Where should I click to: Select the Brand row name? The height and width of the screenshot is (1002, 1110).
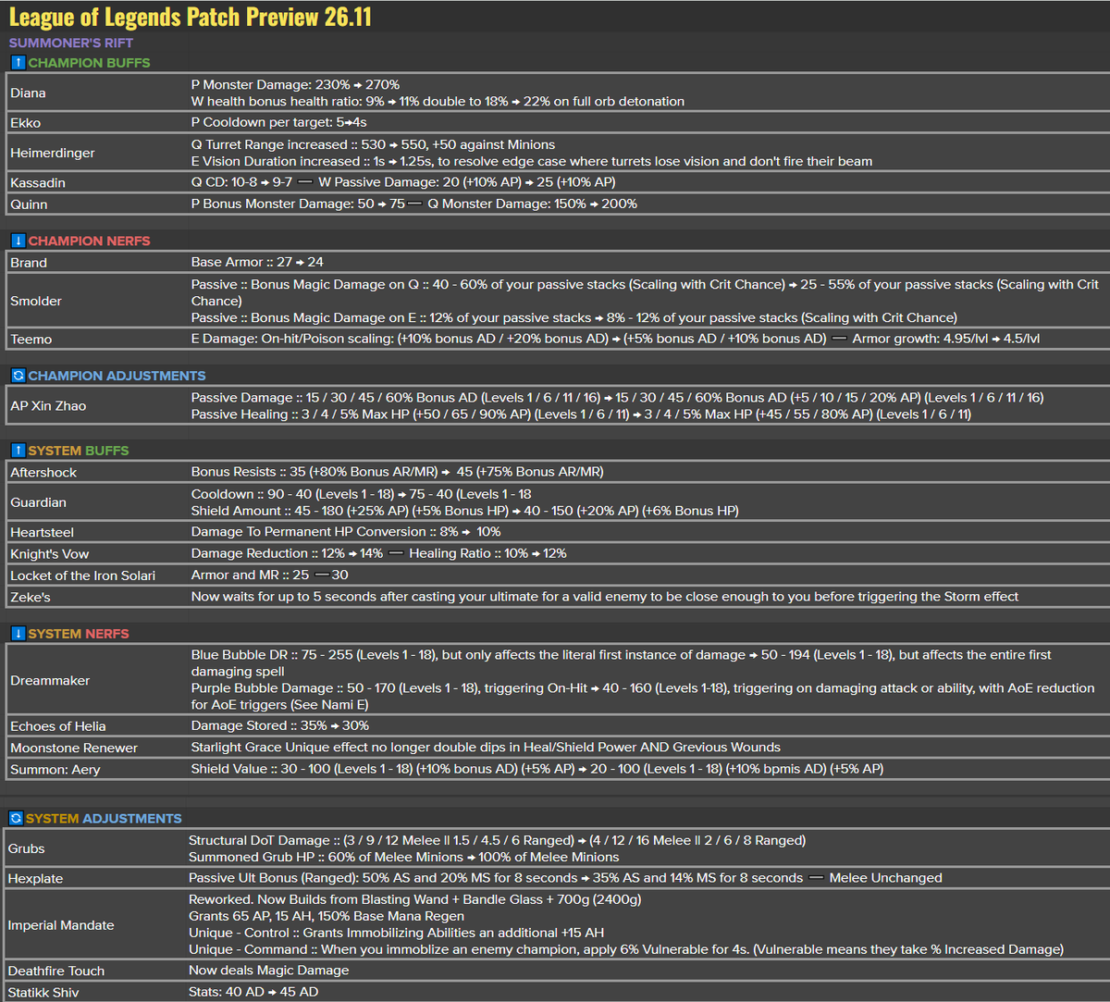(29, 263)
